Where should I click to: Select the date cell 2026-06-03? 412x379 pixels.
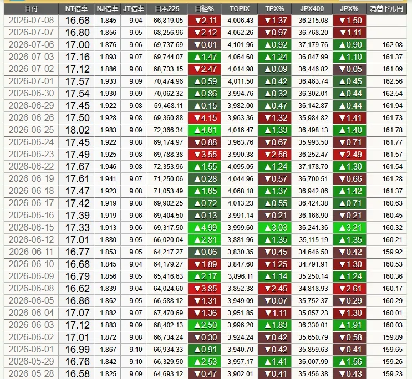coord(31,325)
